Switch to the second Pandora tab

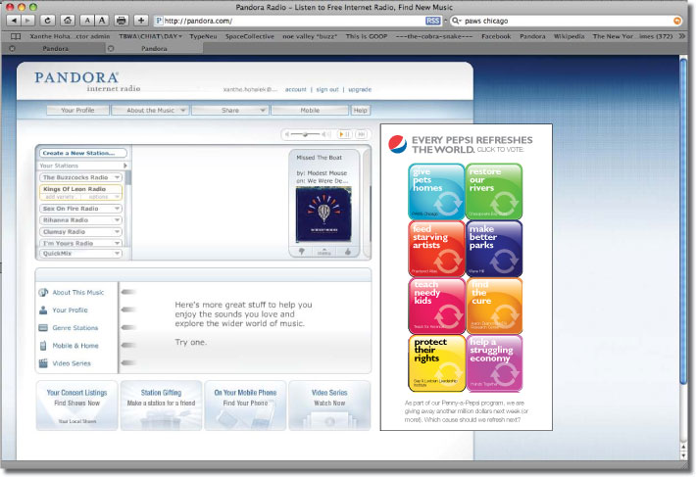coord(154,49)
